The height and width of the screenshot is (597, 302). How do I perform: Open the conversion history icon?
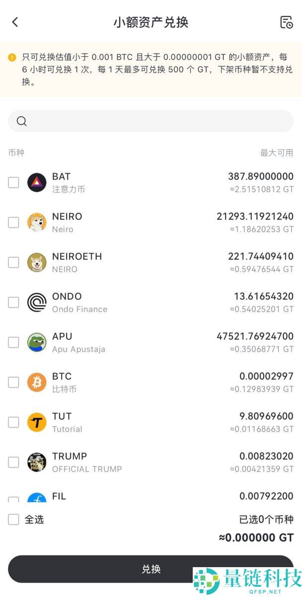pos(286,22)
